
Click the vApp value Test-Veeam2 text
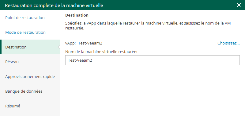[x=90, y=43]
